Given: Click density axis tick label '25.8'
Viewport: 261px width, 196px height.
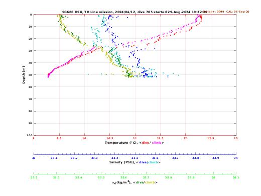Looking at the screenshot, I should [x=169, y=177].
